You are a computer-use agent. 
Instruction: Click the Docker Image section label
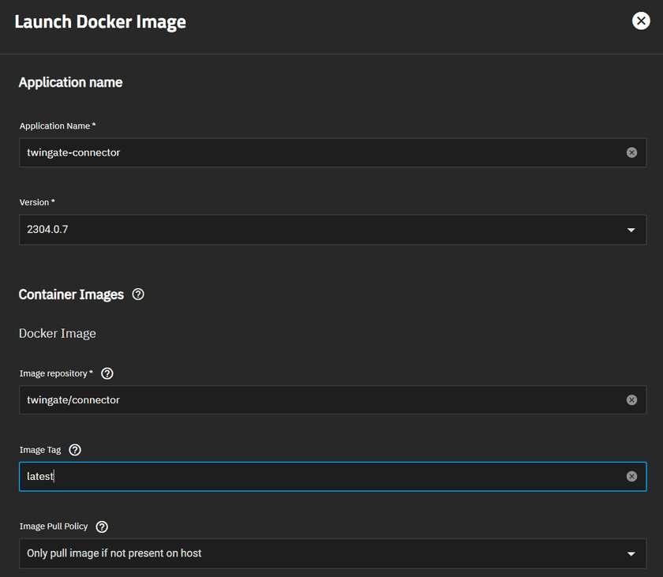point(57,333)
